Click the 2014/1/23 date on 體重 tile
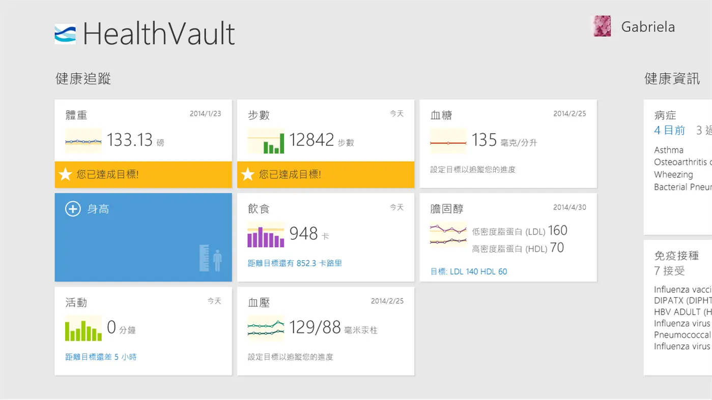 (x=206, y=114)
